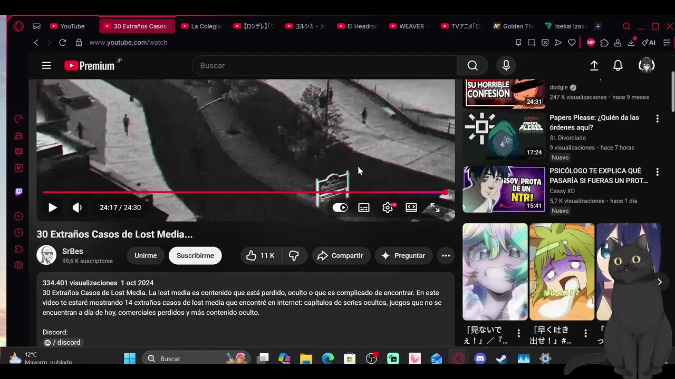Switch to the El Headroom tab
This screenshot has width=675, height=379.
click(x=357, y=26)
